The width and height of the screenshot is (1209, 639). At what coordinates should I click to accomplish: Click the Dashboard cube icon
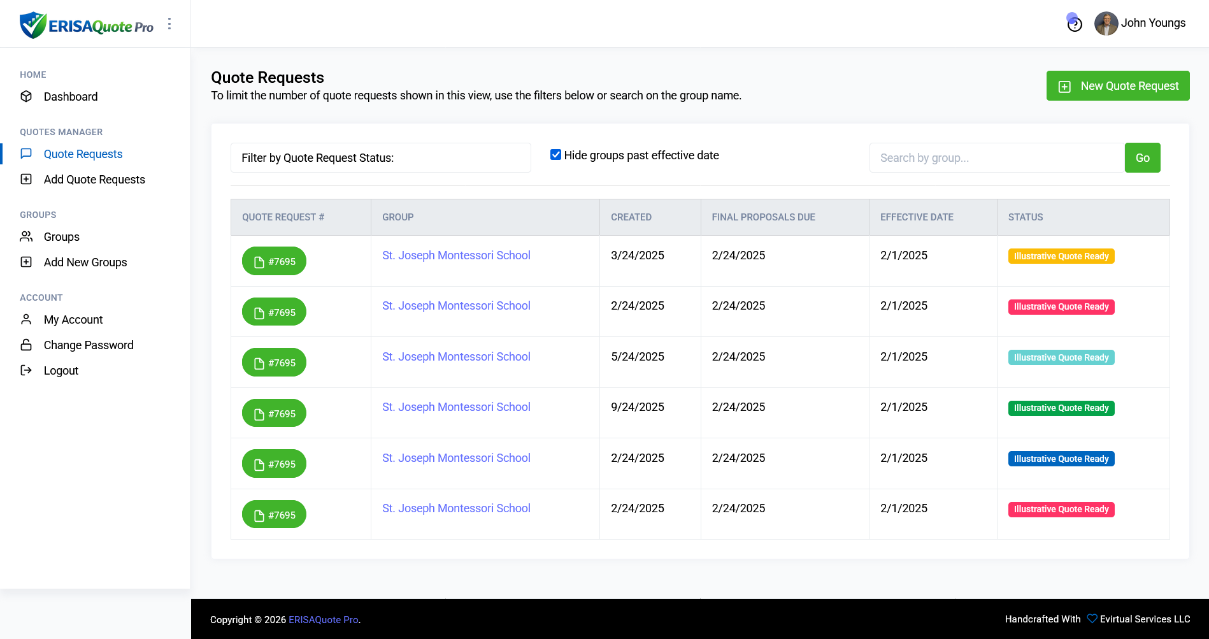point(26,96)
